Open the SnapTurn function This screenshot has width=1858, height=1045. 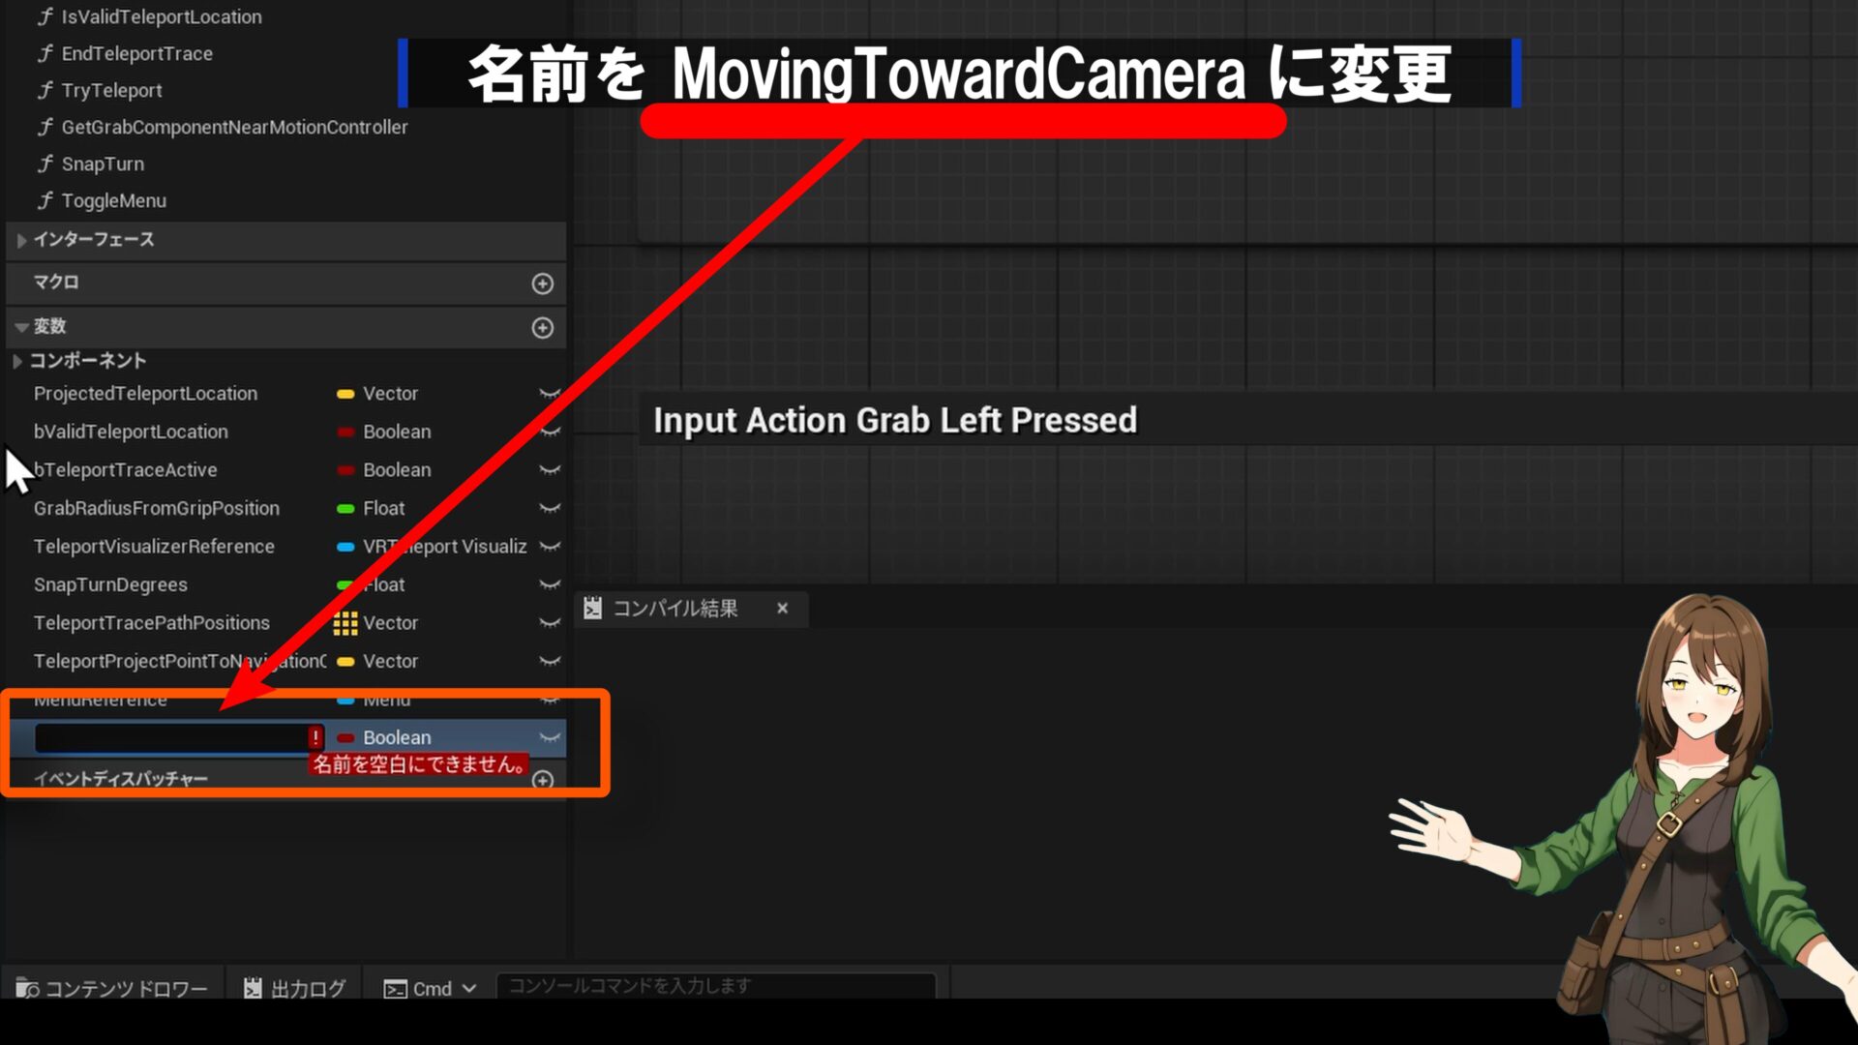(103, 164)
